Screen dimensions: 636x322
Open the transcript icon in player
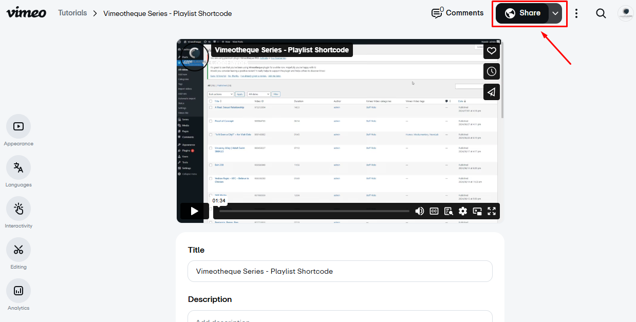(x=448, y=211)
